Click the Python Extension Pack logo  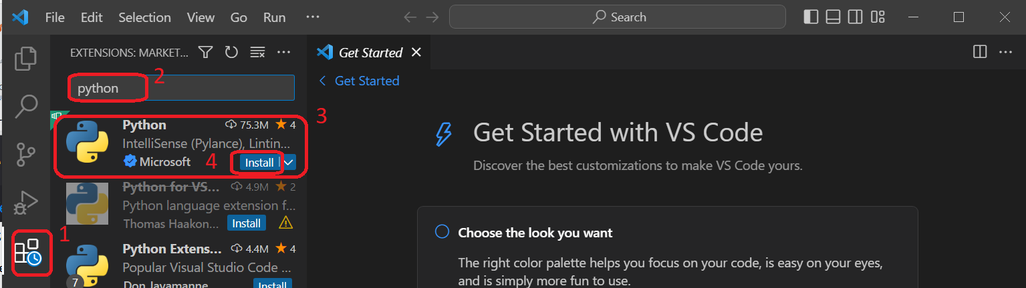88,265
